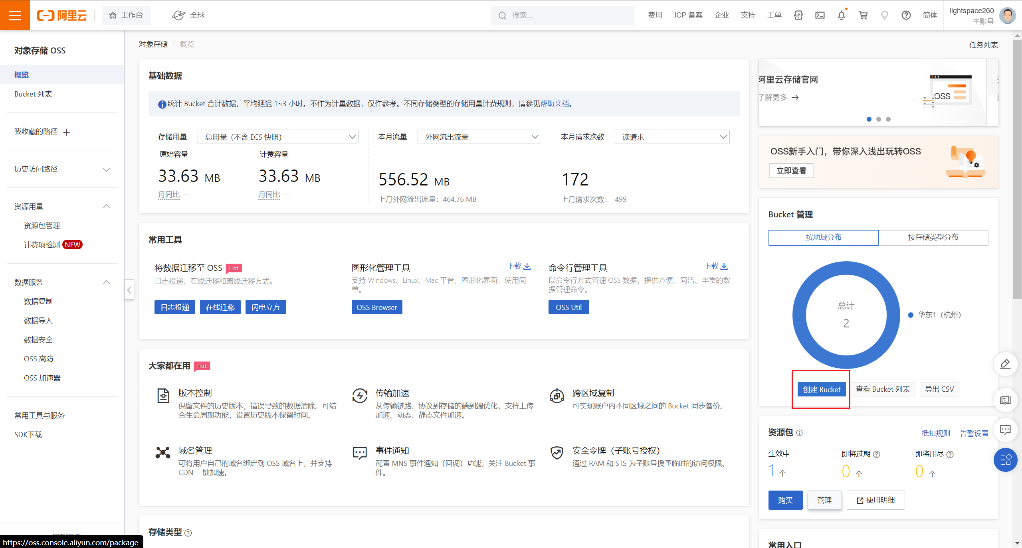Open the documentation book floating icon

click(x=1005, y=400)
